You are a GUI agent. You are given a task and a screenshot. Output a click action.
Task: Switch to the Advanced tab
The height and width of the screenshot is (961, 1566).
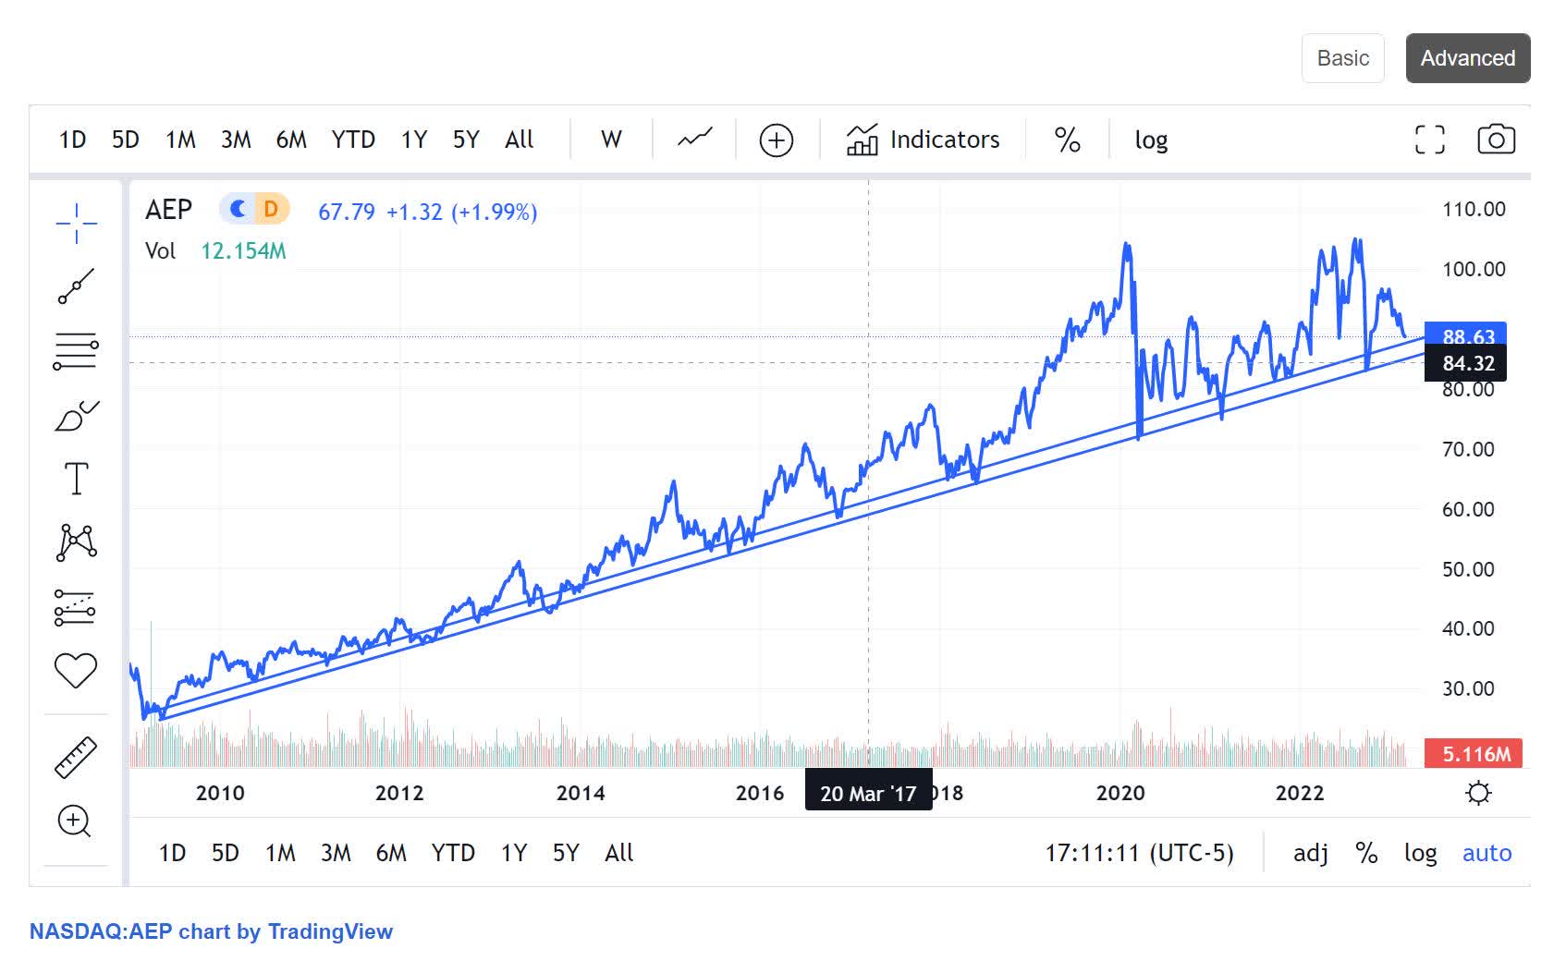coord(1467,57)
